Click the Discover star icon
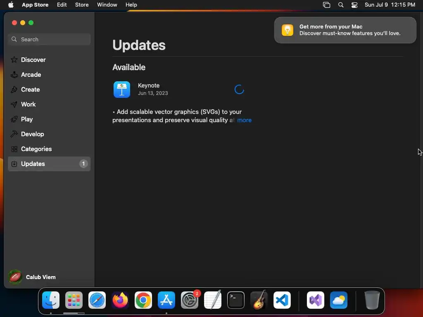The height and width of the screenshot is (317, 423). click(x=14, y=59)
